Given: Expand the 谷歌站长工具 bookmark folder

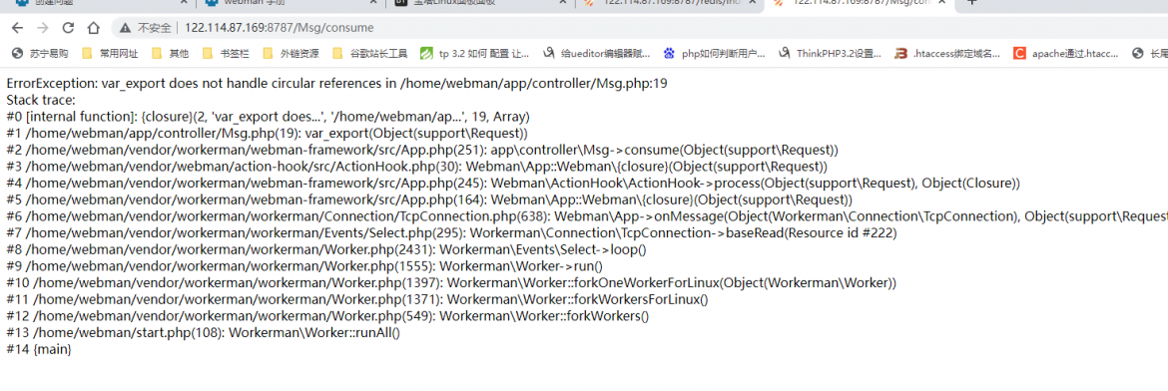Looking at the screenshot, I should click(x=370, y=53).
